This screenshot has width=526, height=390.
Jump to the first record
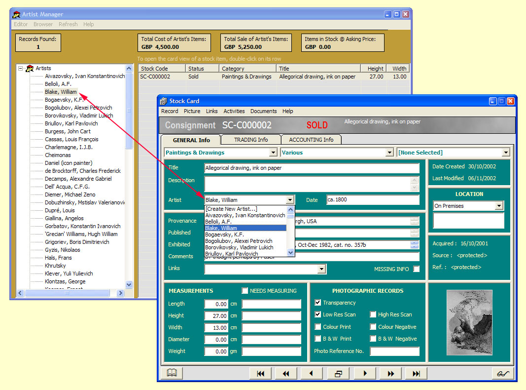pos(261,374)
